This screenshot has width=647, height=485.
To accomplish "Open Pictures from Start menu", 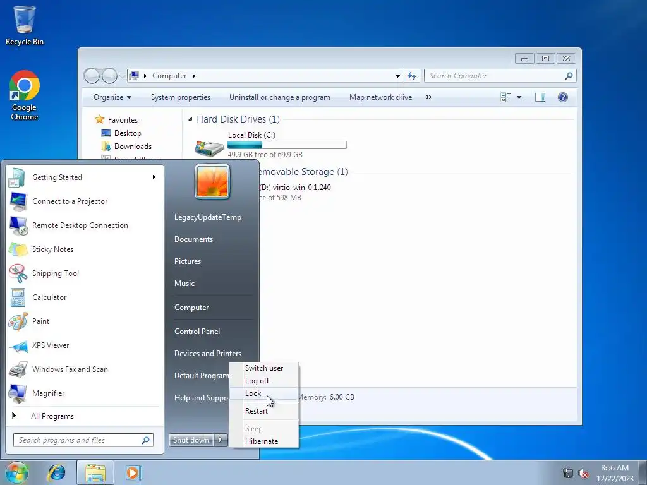I will coord(187,261).
